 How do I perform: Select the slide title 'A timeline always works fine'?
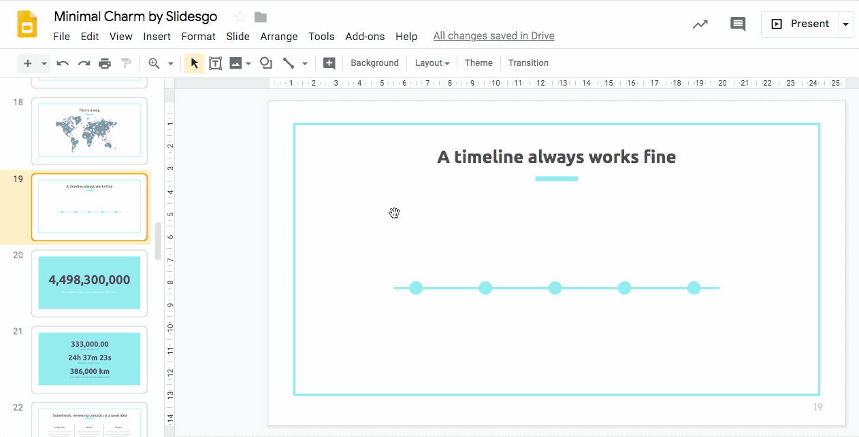tap(557, 157)
